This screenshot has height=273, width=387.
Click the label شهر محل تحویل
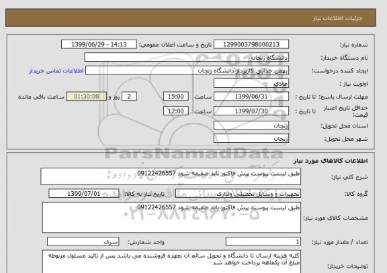[x=346, y=140]
